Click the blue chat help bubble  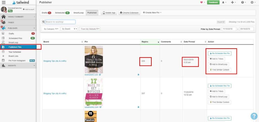pos(254,116)
